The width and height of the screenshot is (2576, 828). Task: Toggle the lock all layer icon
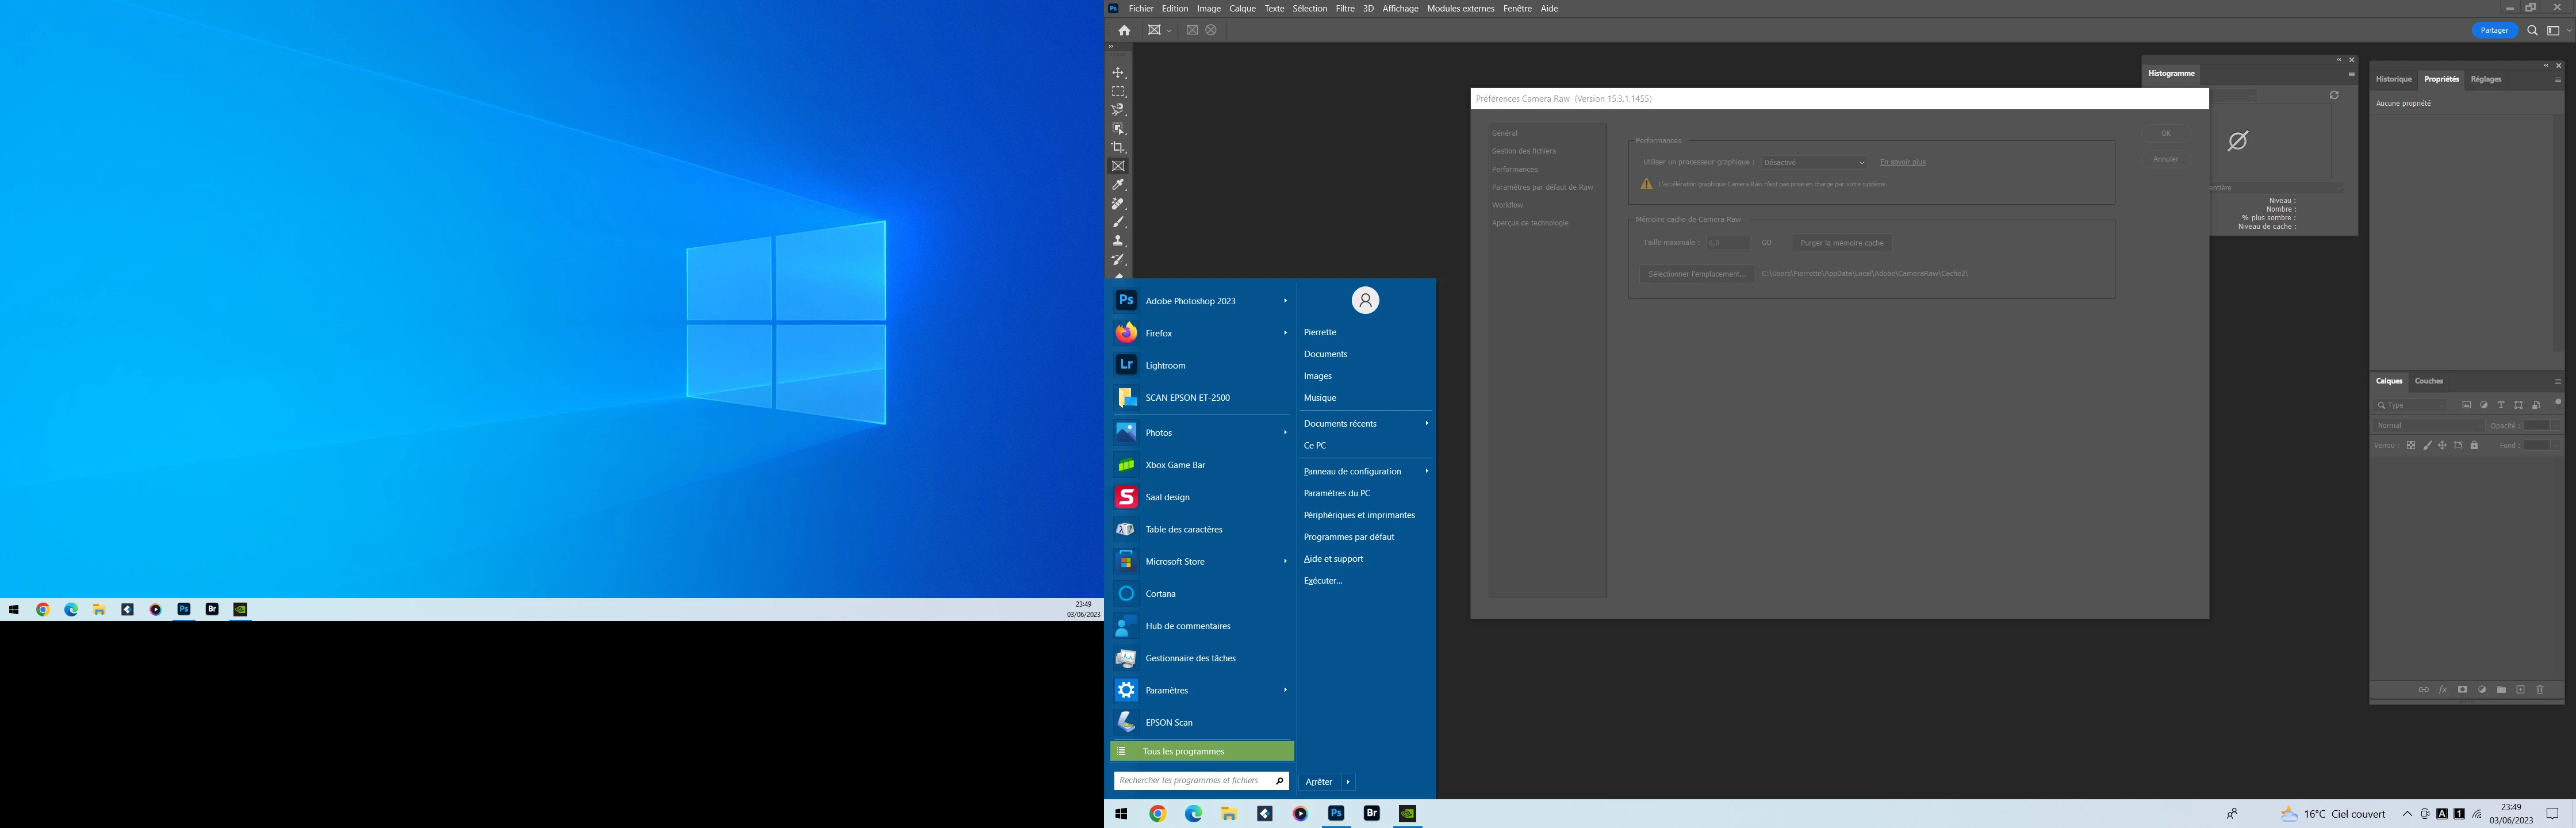(x=2474, y=445)
